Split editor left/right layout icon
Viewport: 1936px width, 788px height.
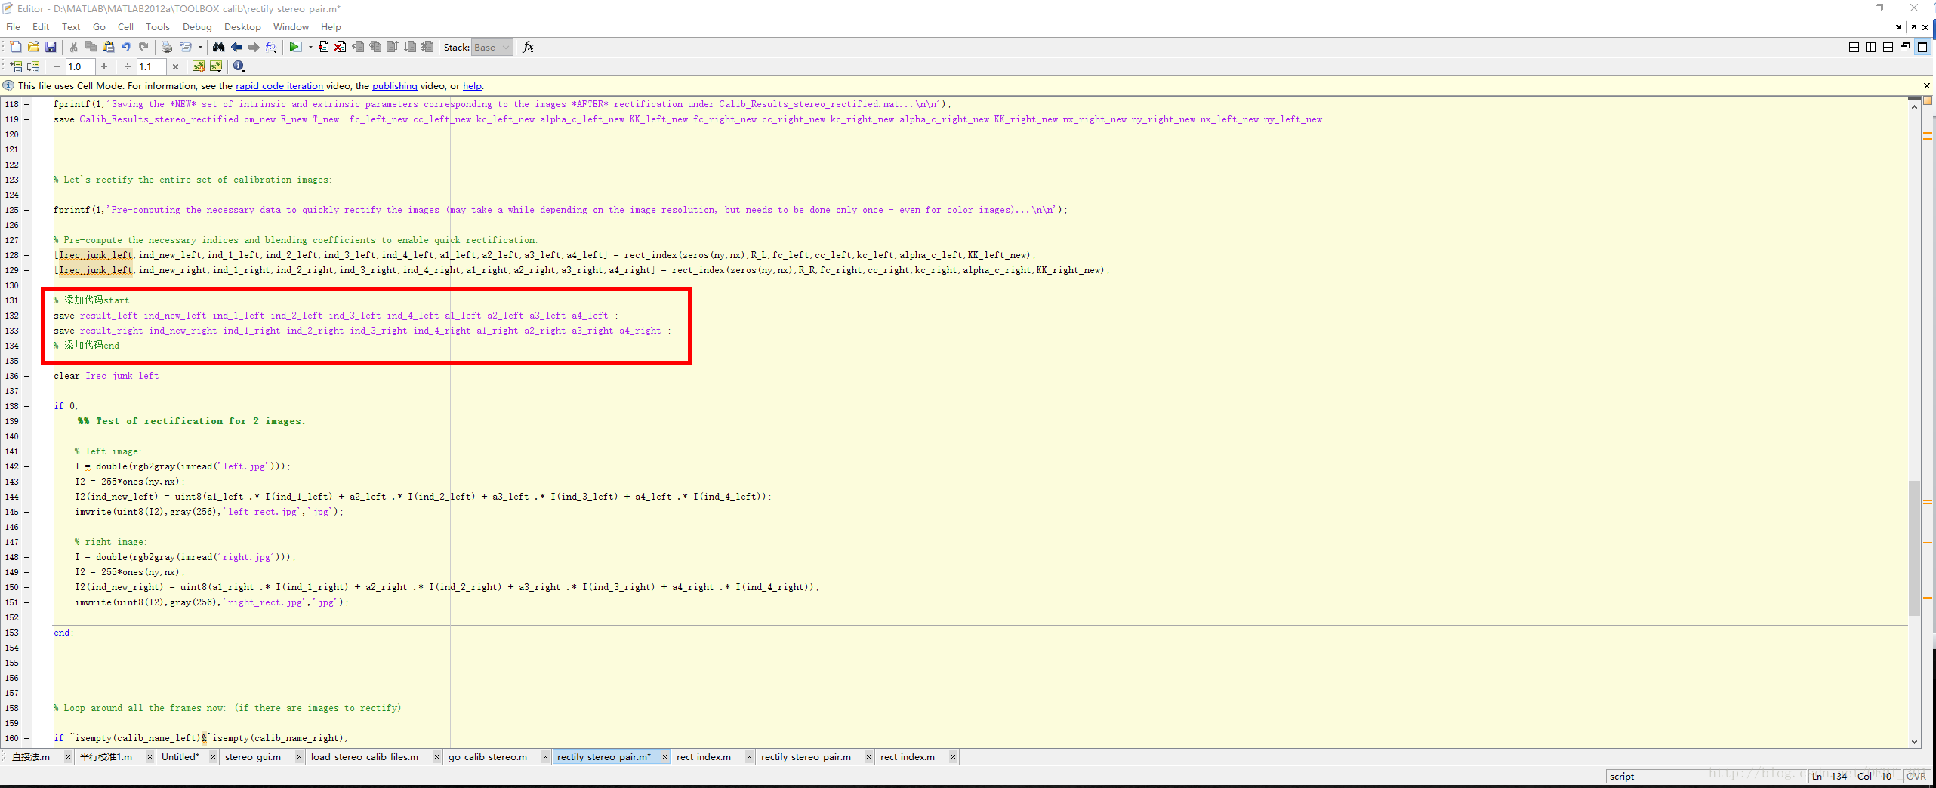[1871, 47]
